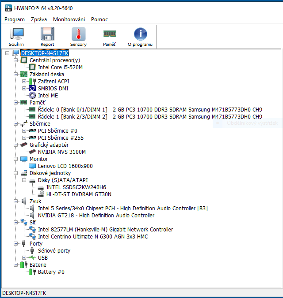Viewport: 283px width, 298px height.
Task: Collapse the Paměť branch
Action: point(15,102)
